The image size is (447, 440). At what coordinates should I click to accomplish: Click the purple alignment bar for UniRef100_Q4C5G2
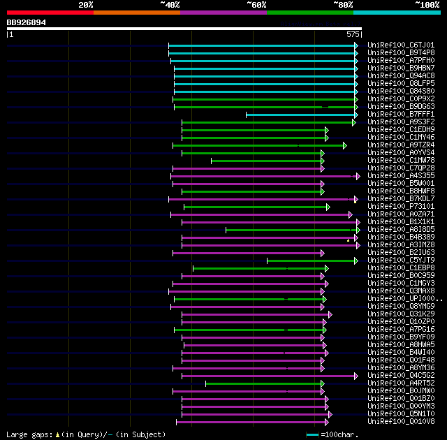268,376
